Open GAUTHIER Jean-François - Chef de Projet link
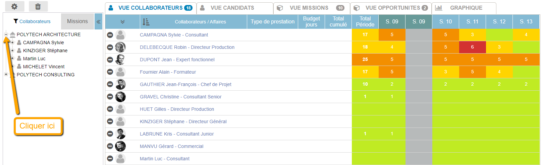 [x=185, y=84]
